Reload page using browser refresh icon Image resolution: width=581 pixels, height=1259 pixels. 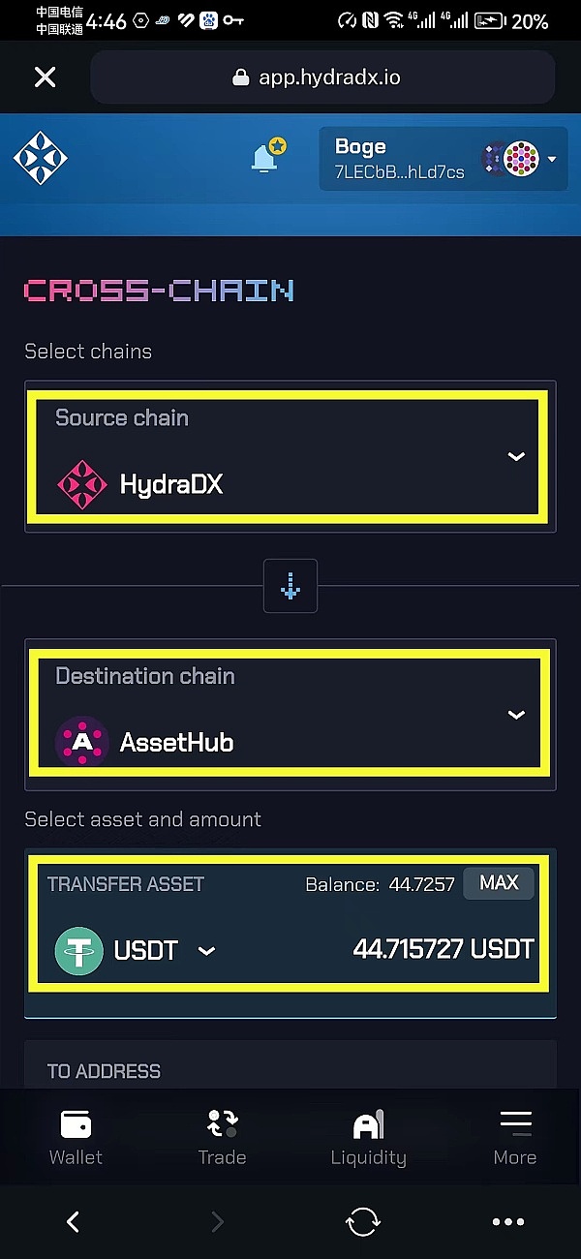(363, 1222)
